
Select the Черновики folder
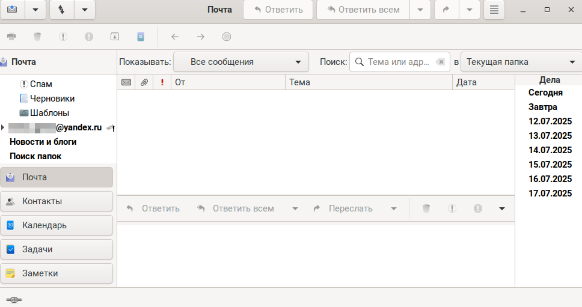52,99
